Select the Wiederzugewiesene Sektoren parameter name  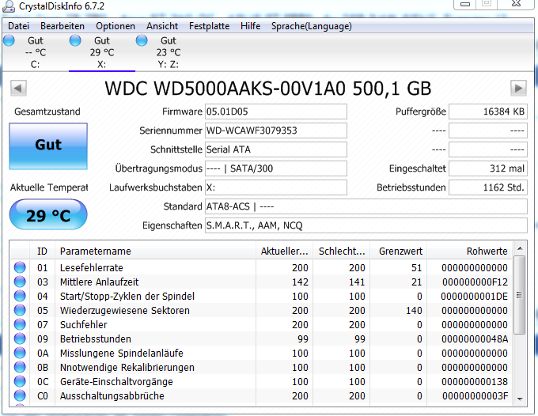(125, 310)
